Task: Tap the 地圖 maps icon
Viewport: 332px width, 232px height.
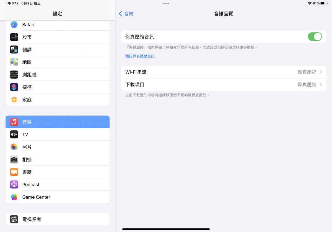Action: click(14, 62)
